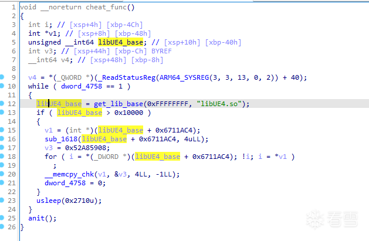Toggle breakpoint dot on line 20

pyautogui.click(x=2, y=174)
